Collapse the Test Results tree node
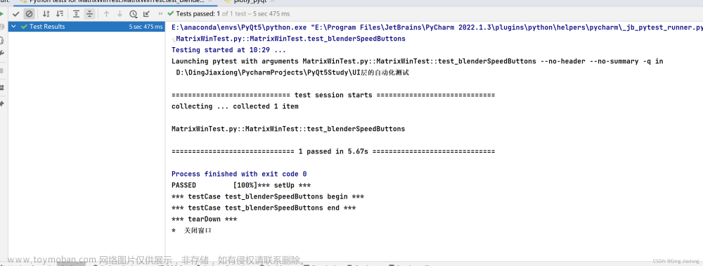This screenshot has width=703, height=266. click(14, 27)
